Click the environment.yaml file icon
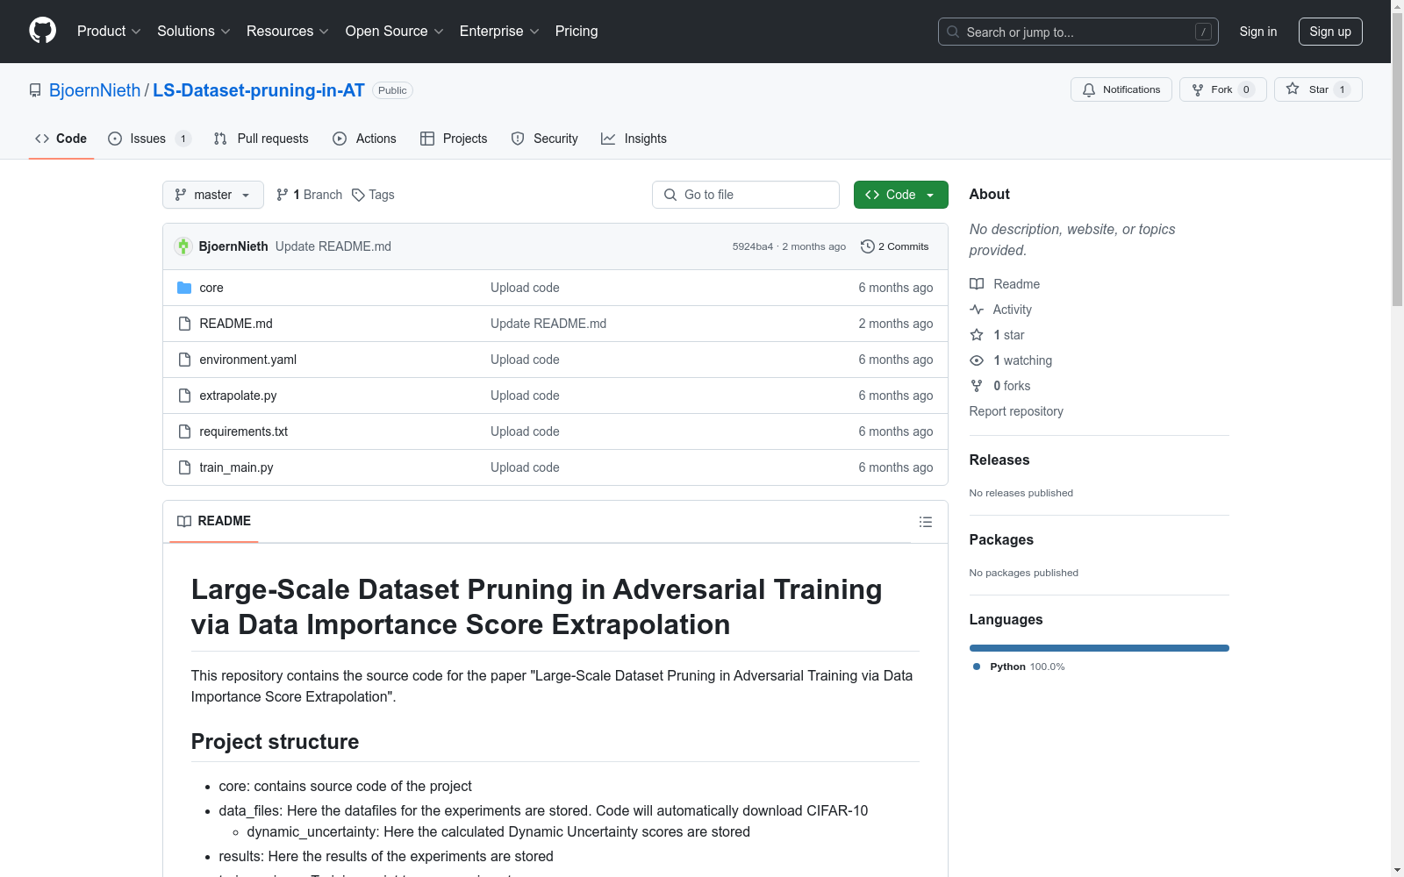 coord(184,360)
